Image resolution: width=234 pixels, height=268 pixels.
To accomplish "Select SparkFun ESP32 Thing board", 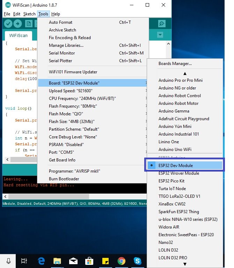I will coord(185,212).
